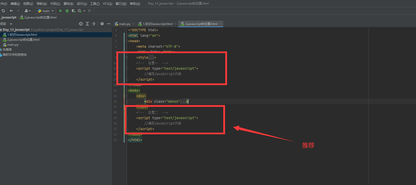Screen dimensions: 416x185
Task: Collapse the html tag fold marker on line 2
Action: [127, 36]
